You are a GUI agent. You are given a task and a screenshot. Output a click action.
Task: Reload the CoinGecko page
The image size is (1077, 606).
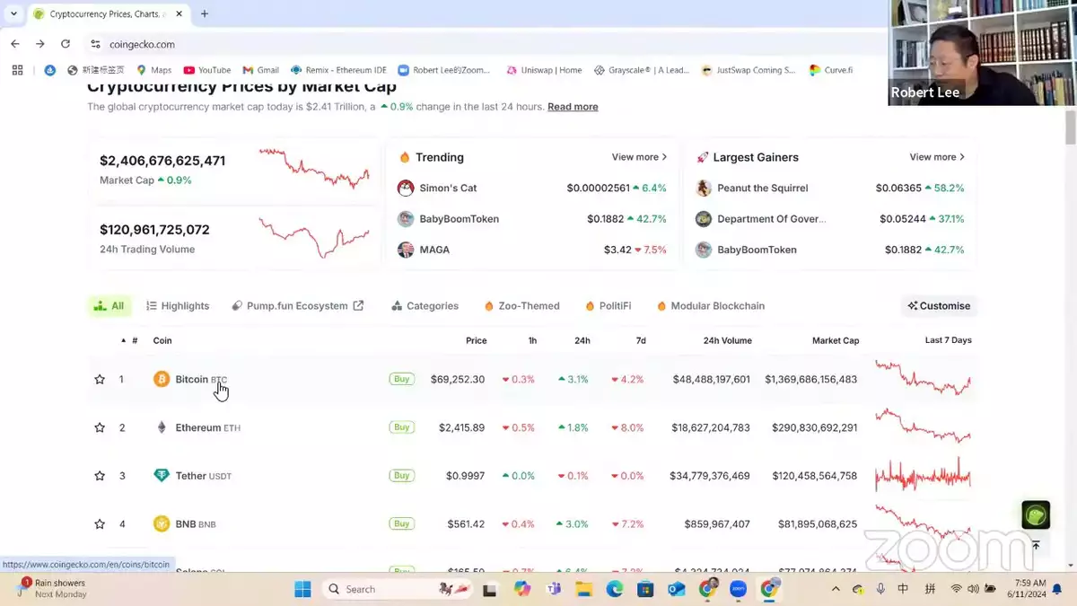tap(66, 44)
